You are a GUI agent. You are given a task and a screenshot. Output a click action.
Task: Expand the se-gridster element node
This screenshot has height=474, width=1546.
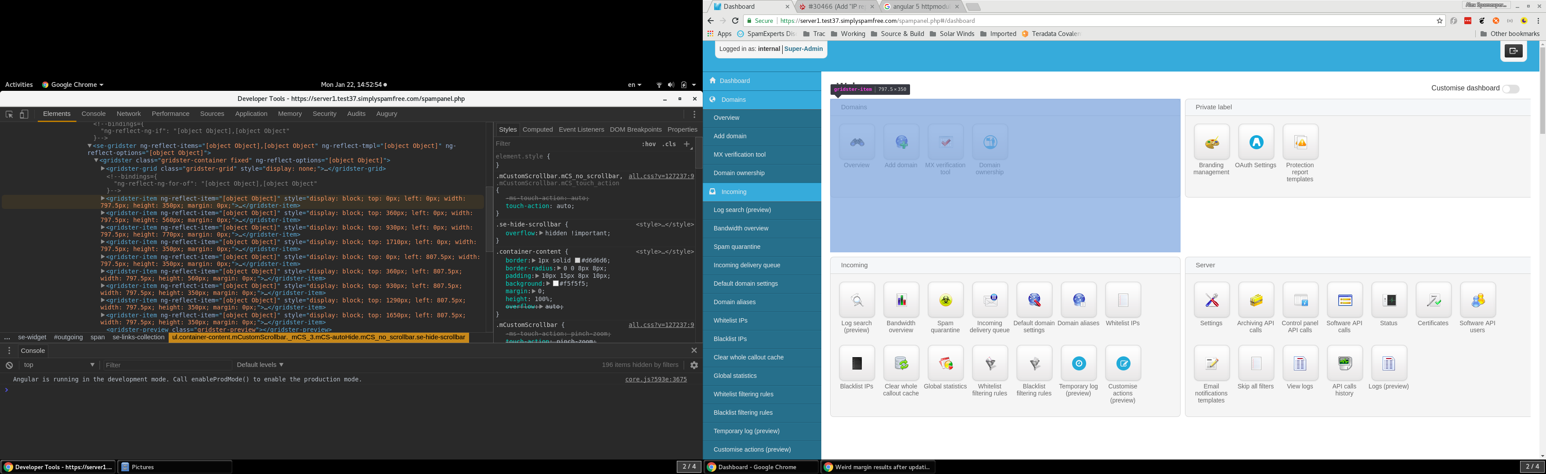point(90,146)
